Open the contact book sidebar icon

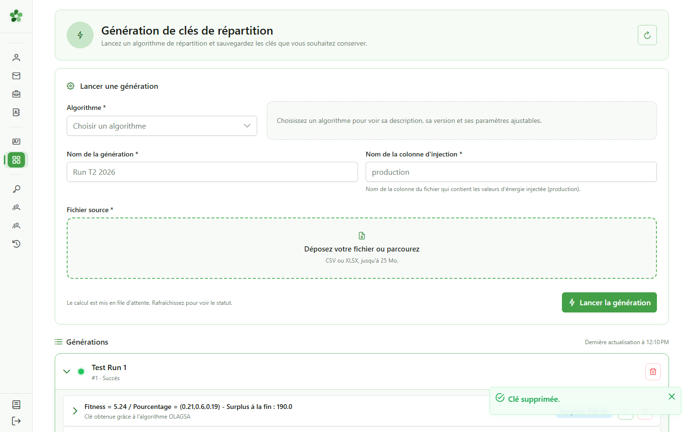click(16, 112)
